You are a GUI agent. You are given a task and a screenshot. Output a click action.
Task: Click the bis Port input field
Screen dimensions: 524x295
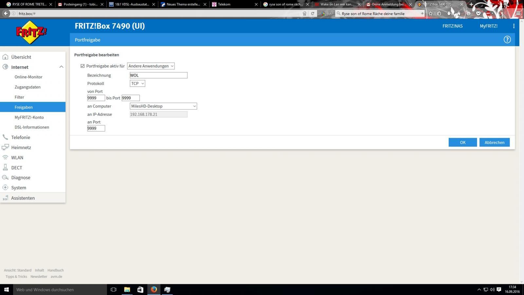[x=131, y=98]
